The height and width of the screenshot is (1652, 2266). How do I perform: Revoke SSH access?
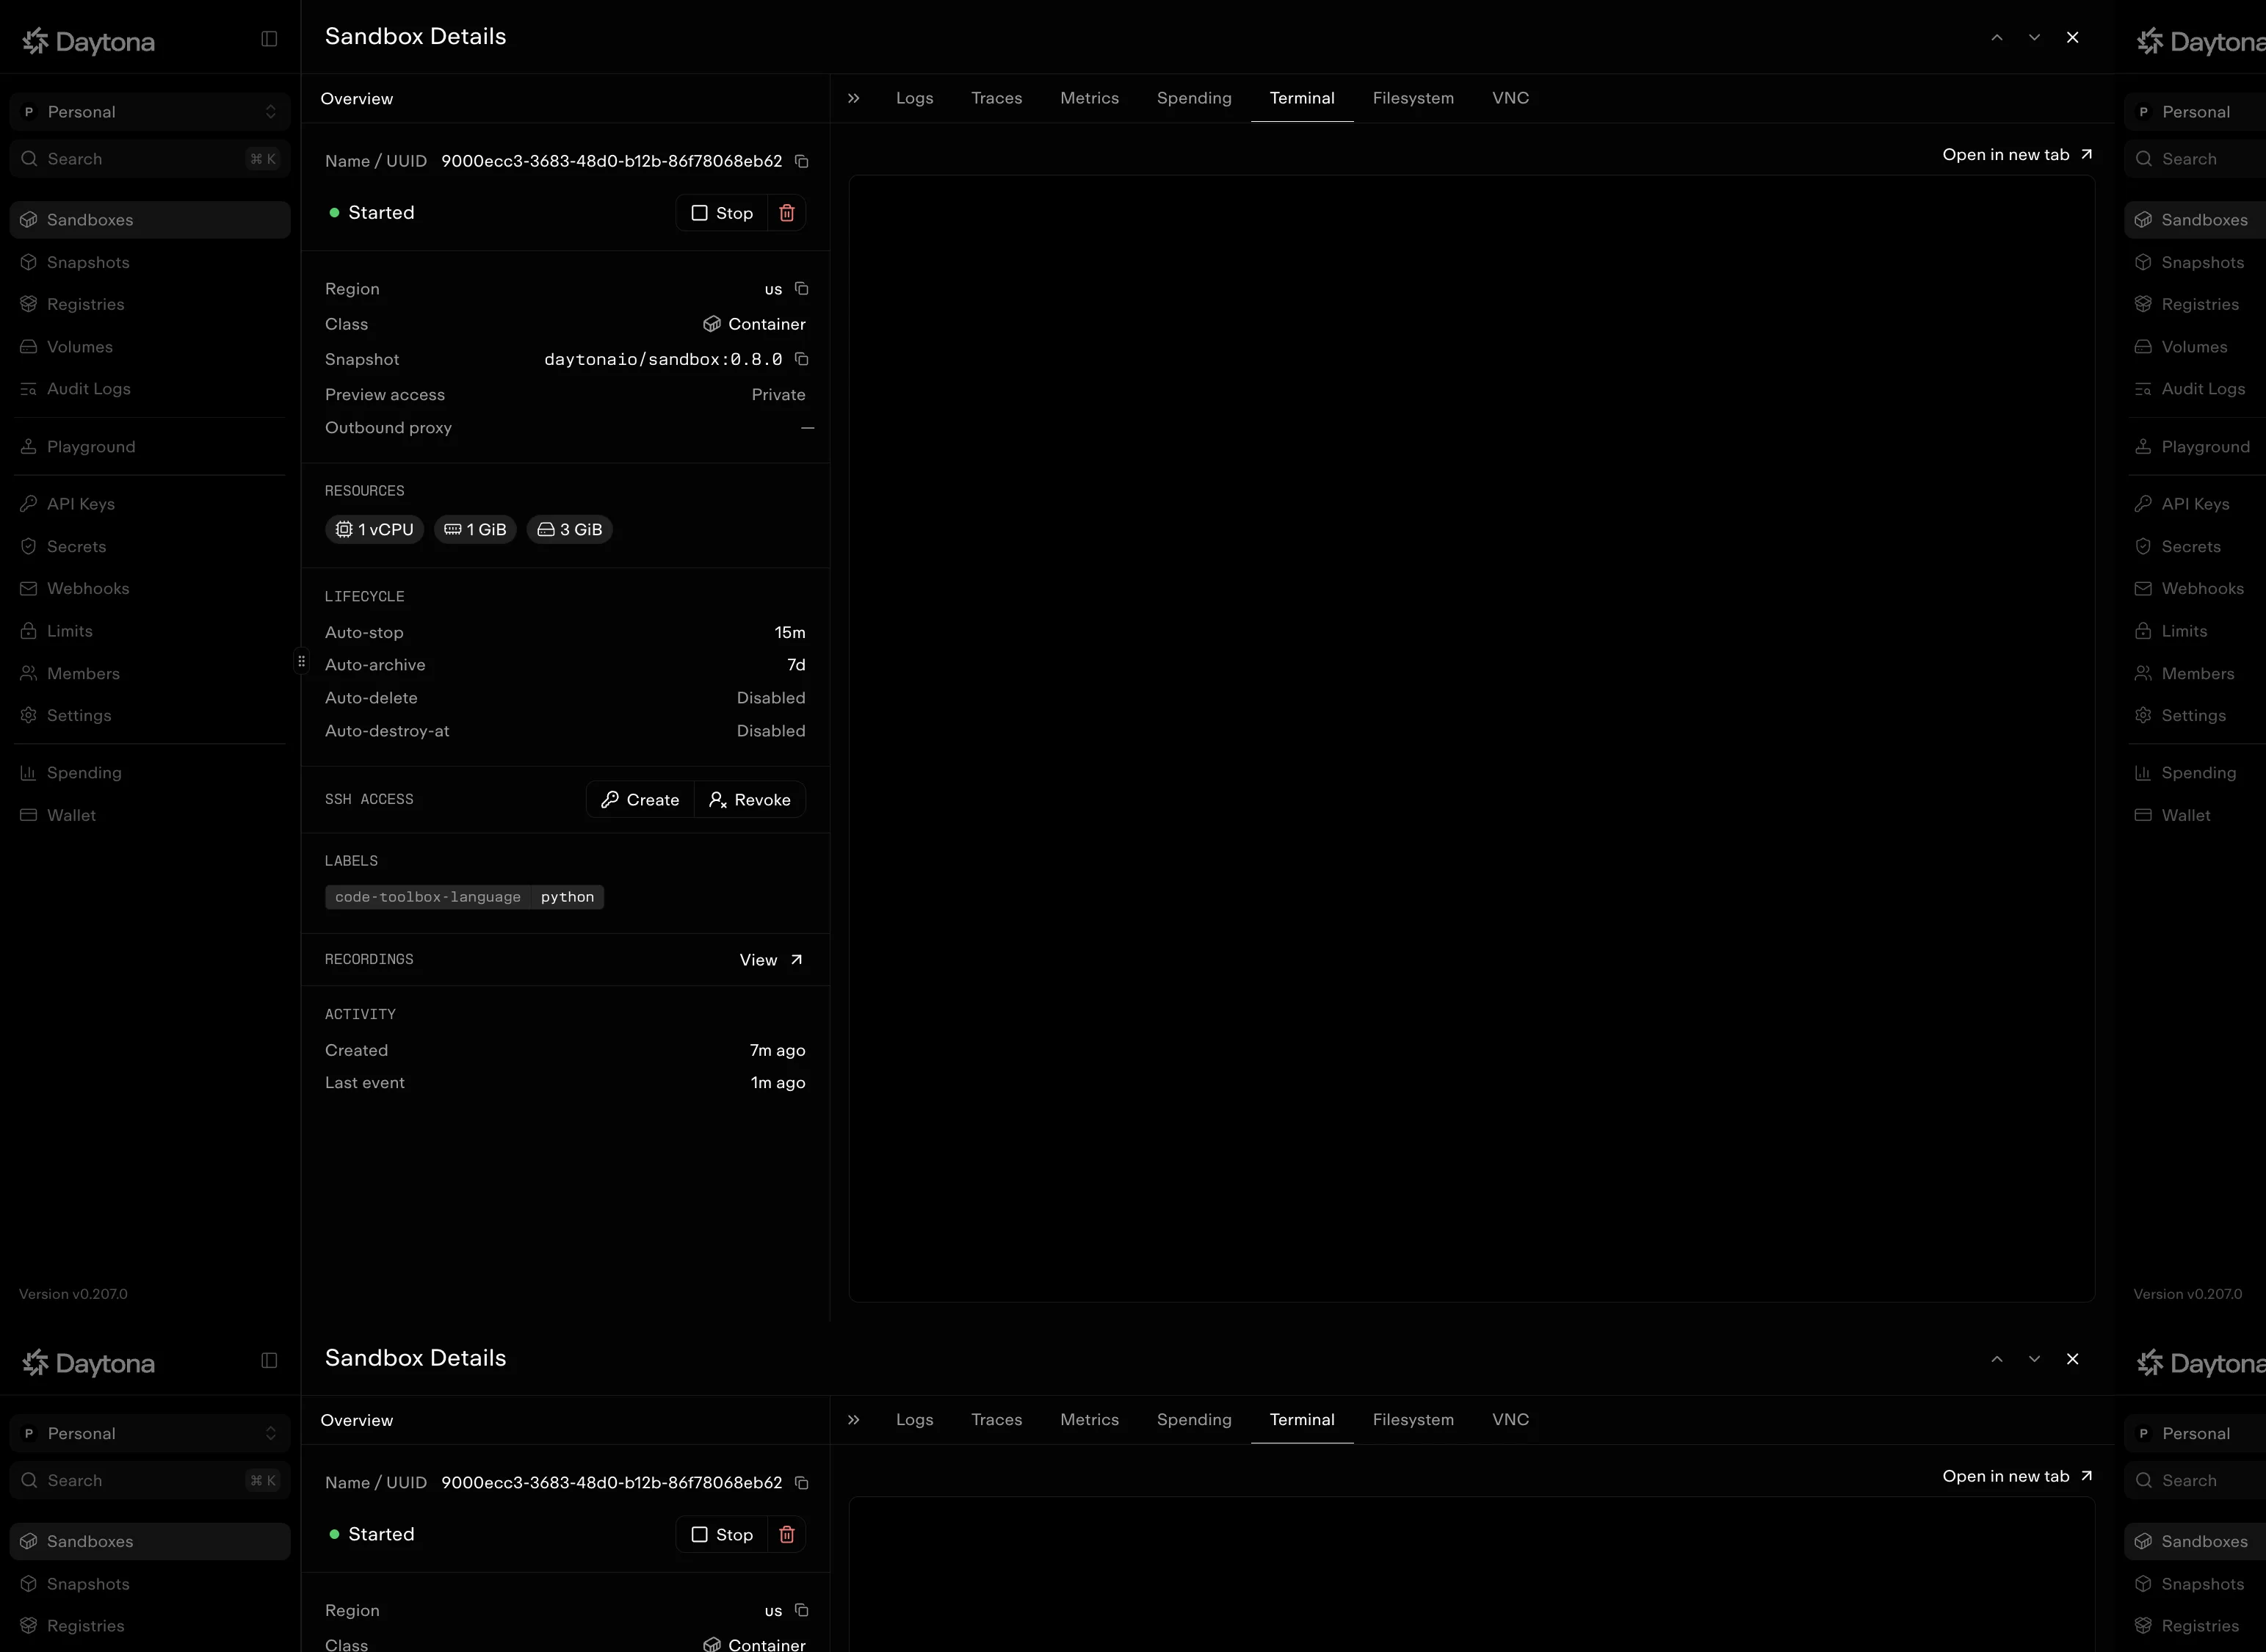click(750, 800)
